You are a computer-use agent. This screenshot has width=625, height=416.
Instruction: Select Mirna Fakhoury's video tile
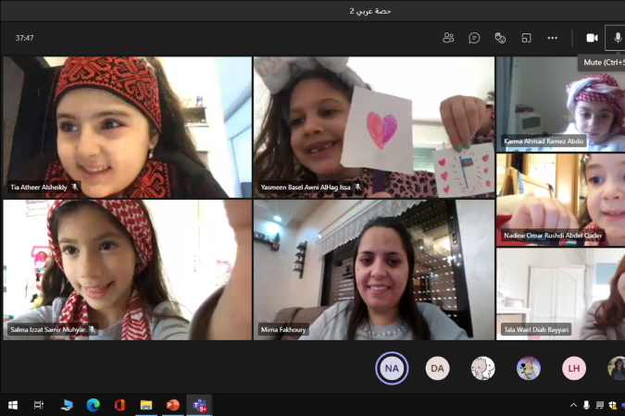pos(374,270)
